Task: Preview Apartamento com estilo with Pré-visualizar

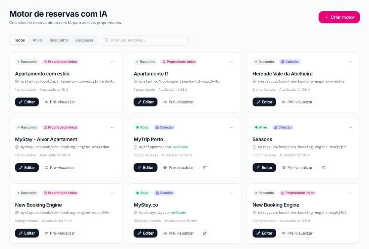Action: [x=60, y=102]
